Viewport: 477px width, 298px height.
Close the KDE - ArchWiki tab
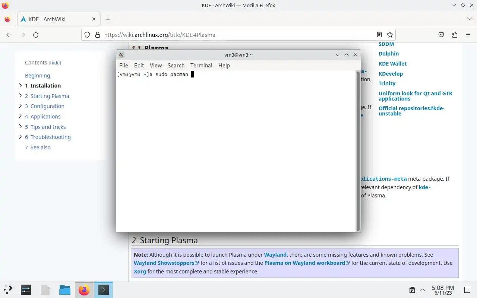coord(94,19)
